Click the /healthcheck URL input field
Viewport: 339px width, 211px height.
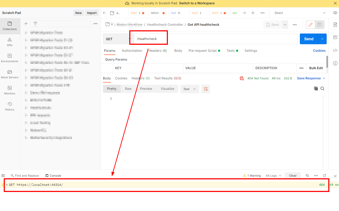tap(216, 39)
